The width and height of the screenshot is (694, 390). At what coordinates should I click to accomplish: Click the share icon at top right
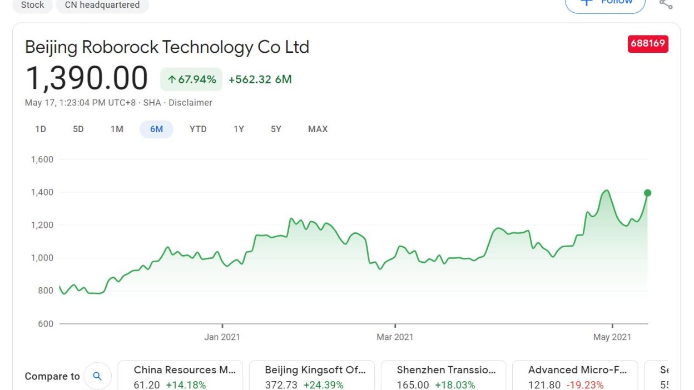(666, 3)
